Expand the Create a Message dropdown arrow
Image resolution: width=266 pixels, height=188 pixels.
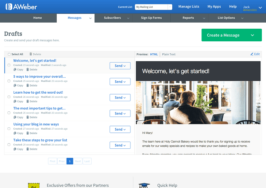point(252,35)
